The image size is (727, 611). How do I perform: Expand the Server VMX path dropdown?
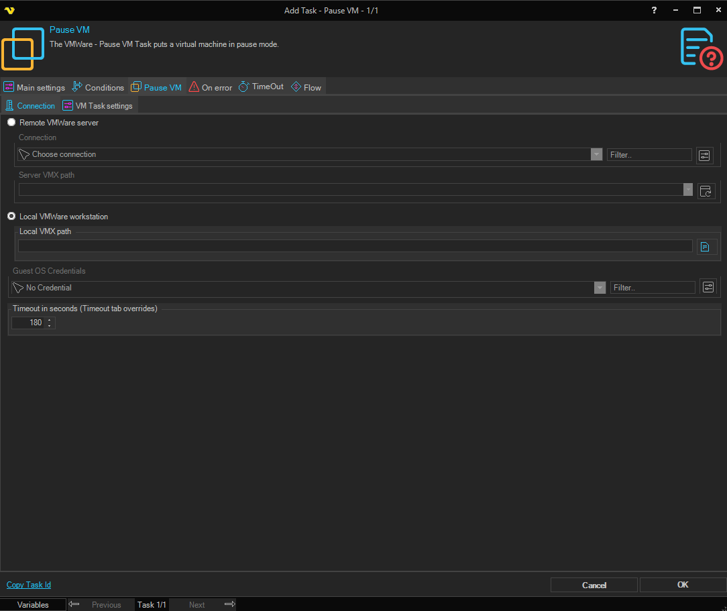click(x=687, y=190)
